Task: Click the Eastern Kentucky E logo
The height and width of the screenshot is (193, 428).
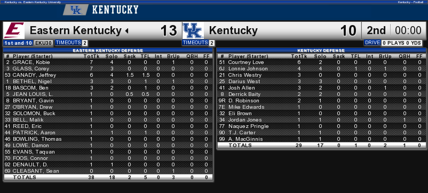Action: tap(14, 30)
